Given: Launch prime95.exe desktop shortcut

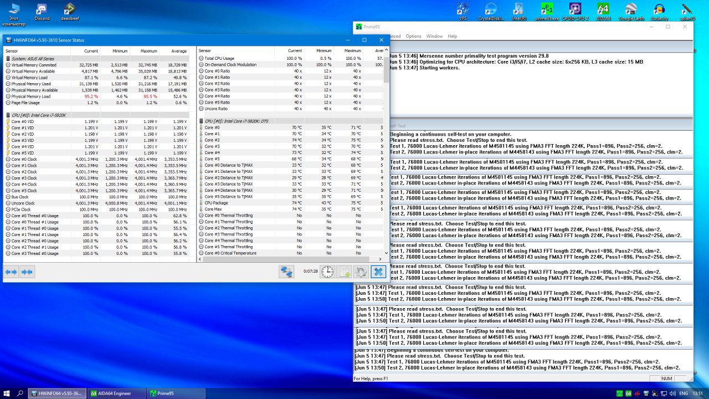Looking at the screenshot, I should pyautogui.click(x=547, y=12).
